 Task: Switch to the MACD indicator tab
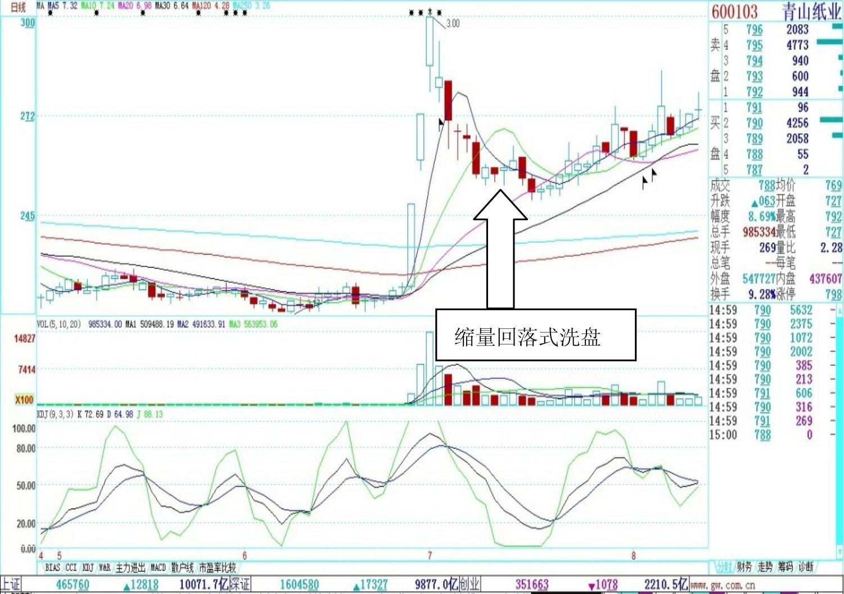[x=158, y=568]
